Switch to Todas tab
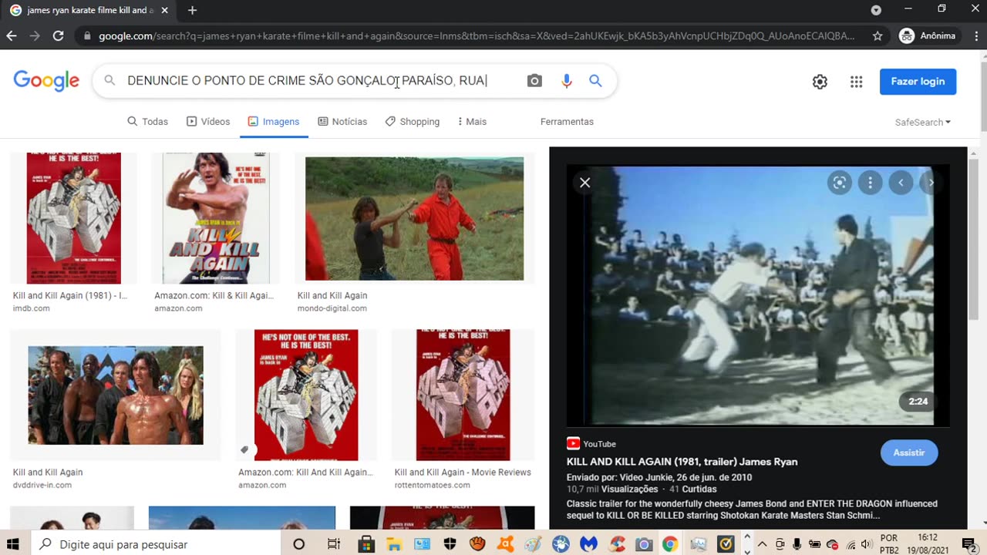Screen dimensions: 987x555 [147, 122]
